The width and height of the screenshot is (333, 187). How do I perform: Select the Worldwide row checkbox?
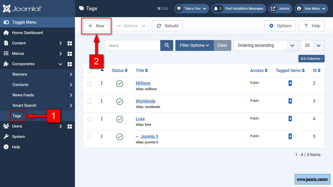[x=89, y=101]
